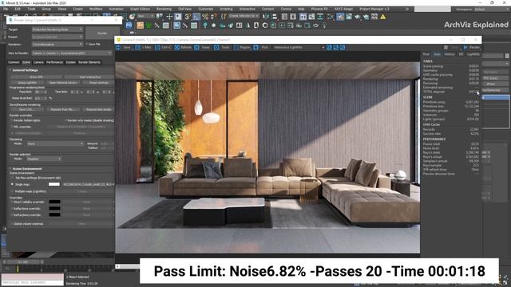The height and width of the screenshot is (287, 511).
Task: Enable Render hidden lights checkbox
Action: [x=12, y=120]
